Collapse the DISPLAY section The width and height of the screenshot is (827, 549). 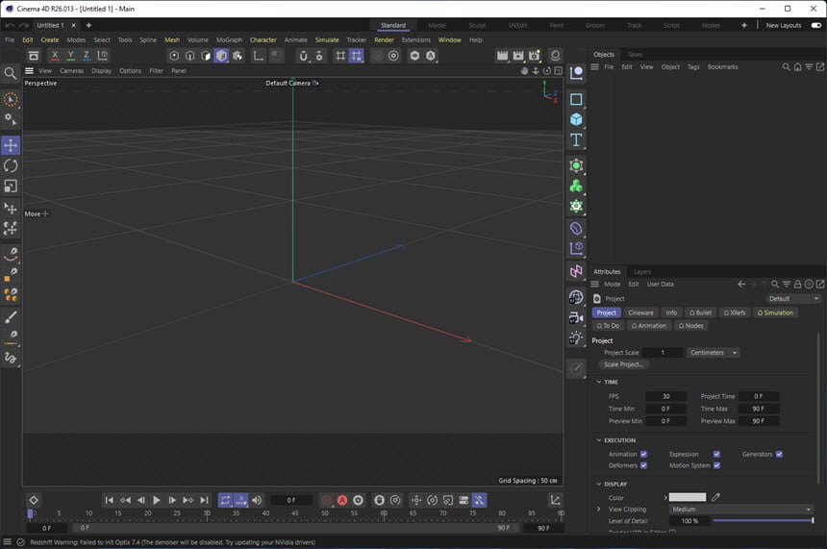coord(599,485)
